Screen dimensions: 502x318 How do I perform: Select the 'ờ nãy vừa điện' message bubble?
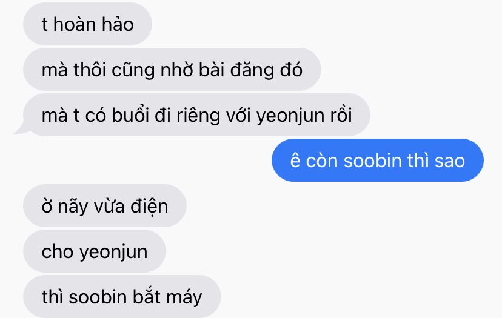(x=105, y=206)
